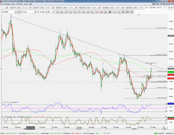Image resolution: width=174 pixels, height=135 pixels.
Task: Open the EUR/GBP instrument dropdown
Action: 9,12
